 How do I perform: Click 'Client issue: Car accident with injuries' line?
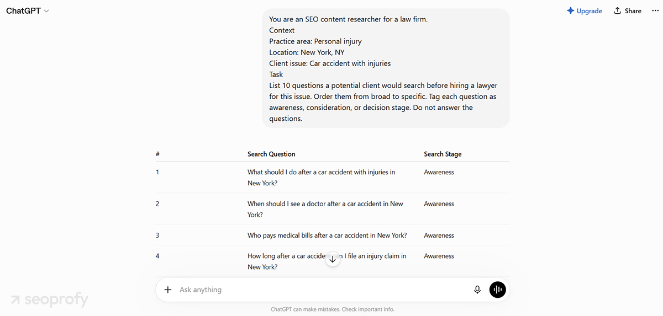[x=330, y=63]
